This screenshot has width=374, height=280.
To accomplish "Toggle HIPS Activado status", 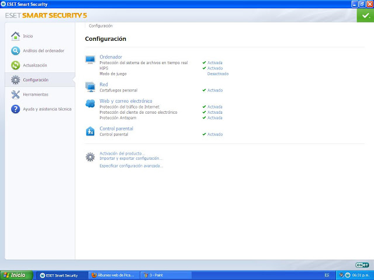I will tap(215, 68).
